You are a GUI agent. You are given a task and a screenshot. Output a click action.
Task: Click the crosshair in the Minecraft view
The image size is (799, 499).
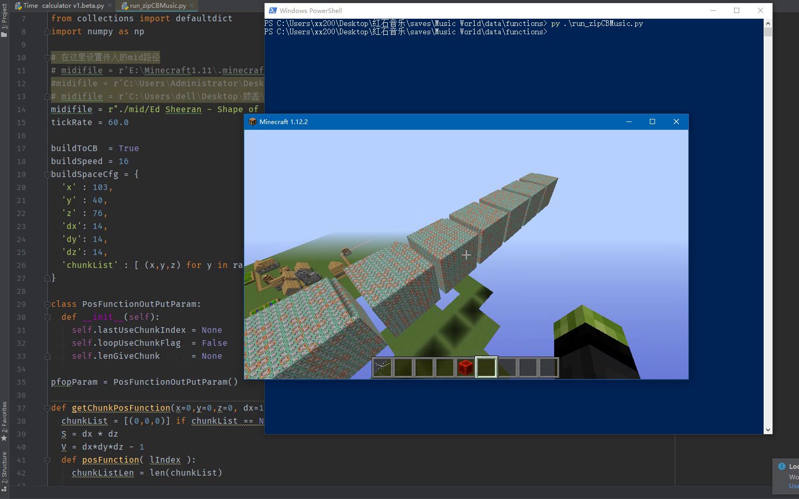pos(466,255)
